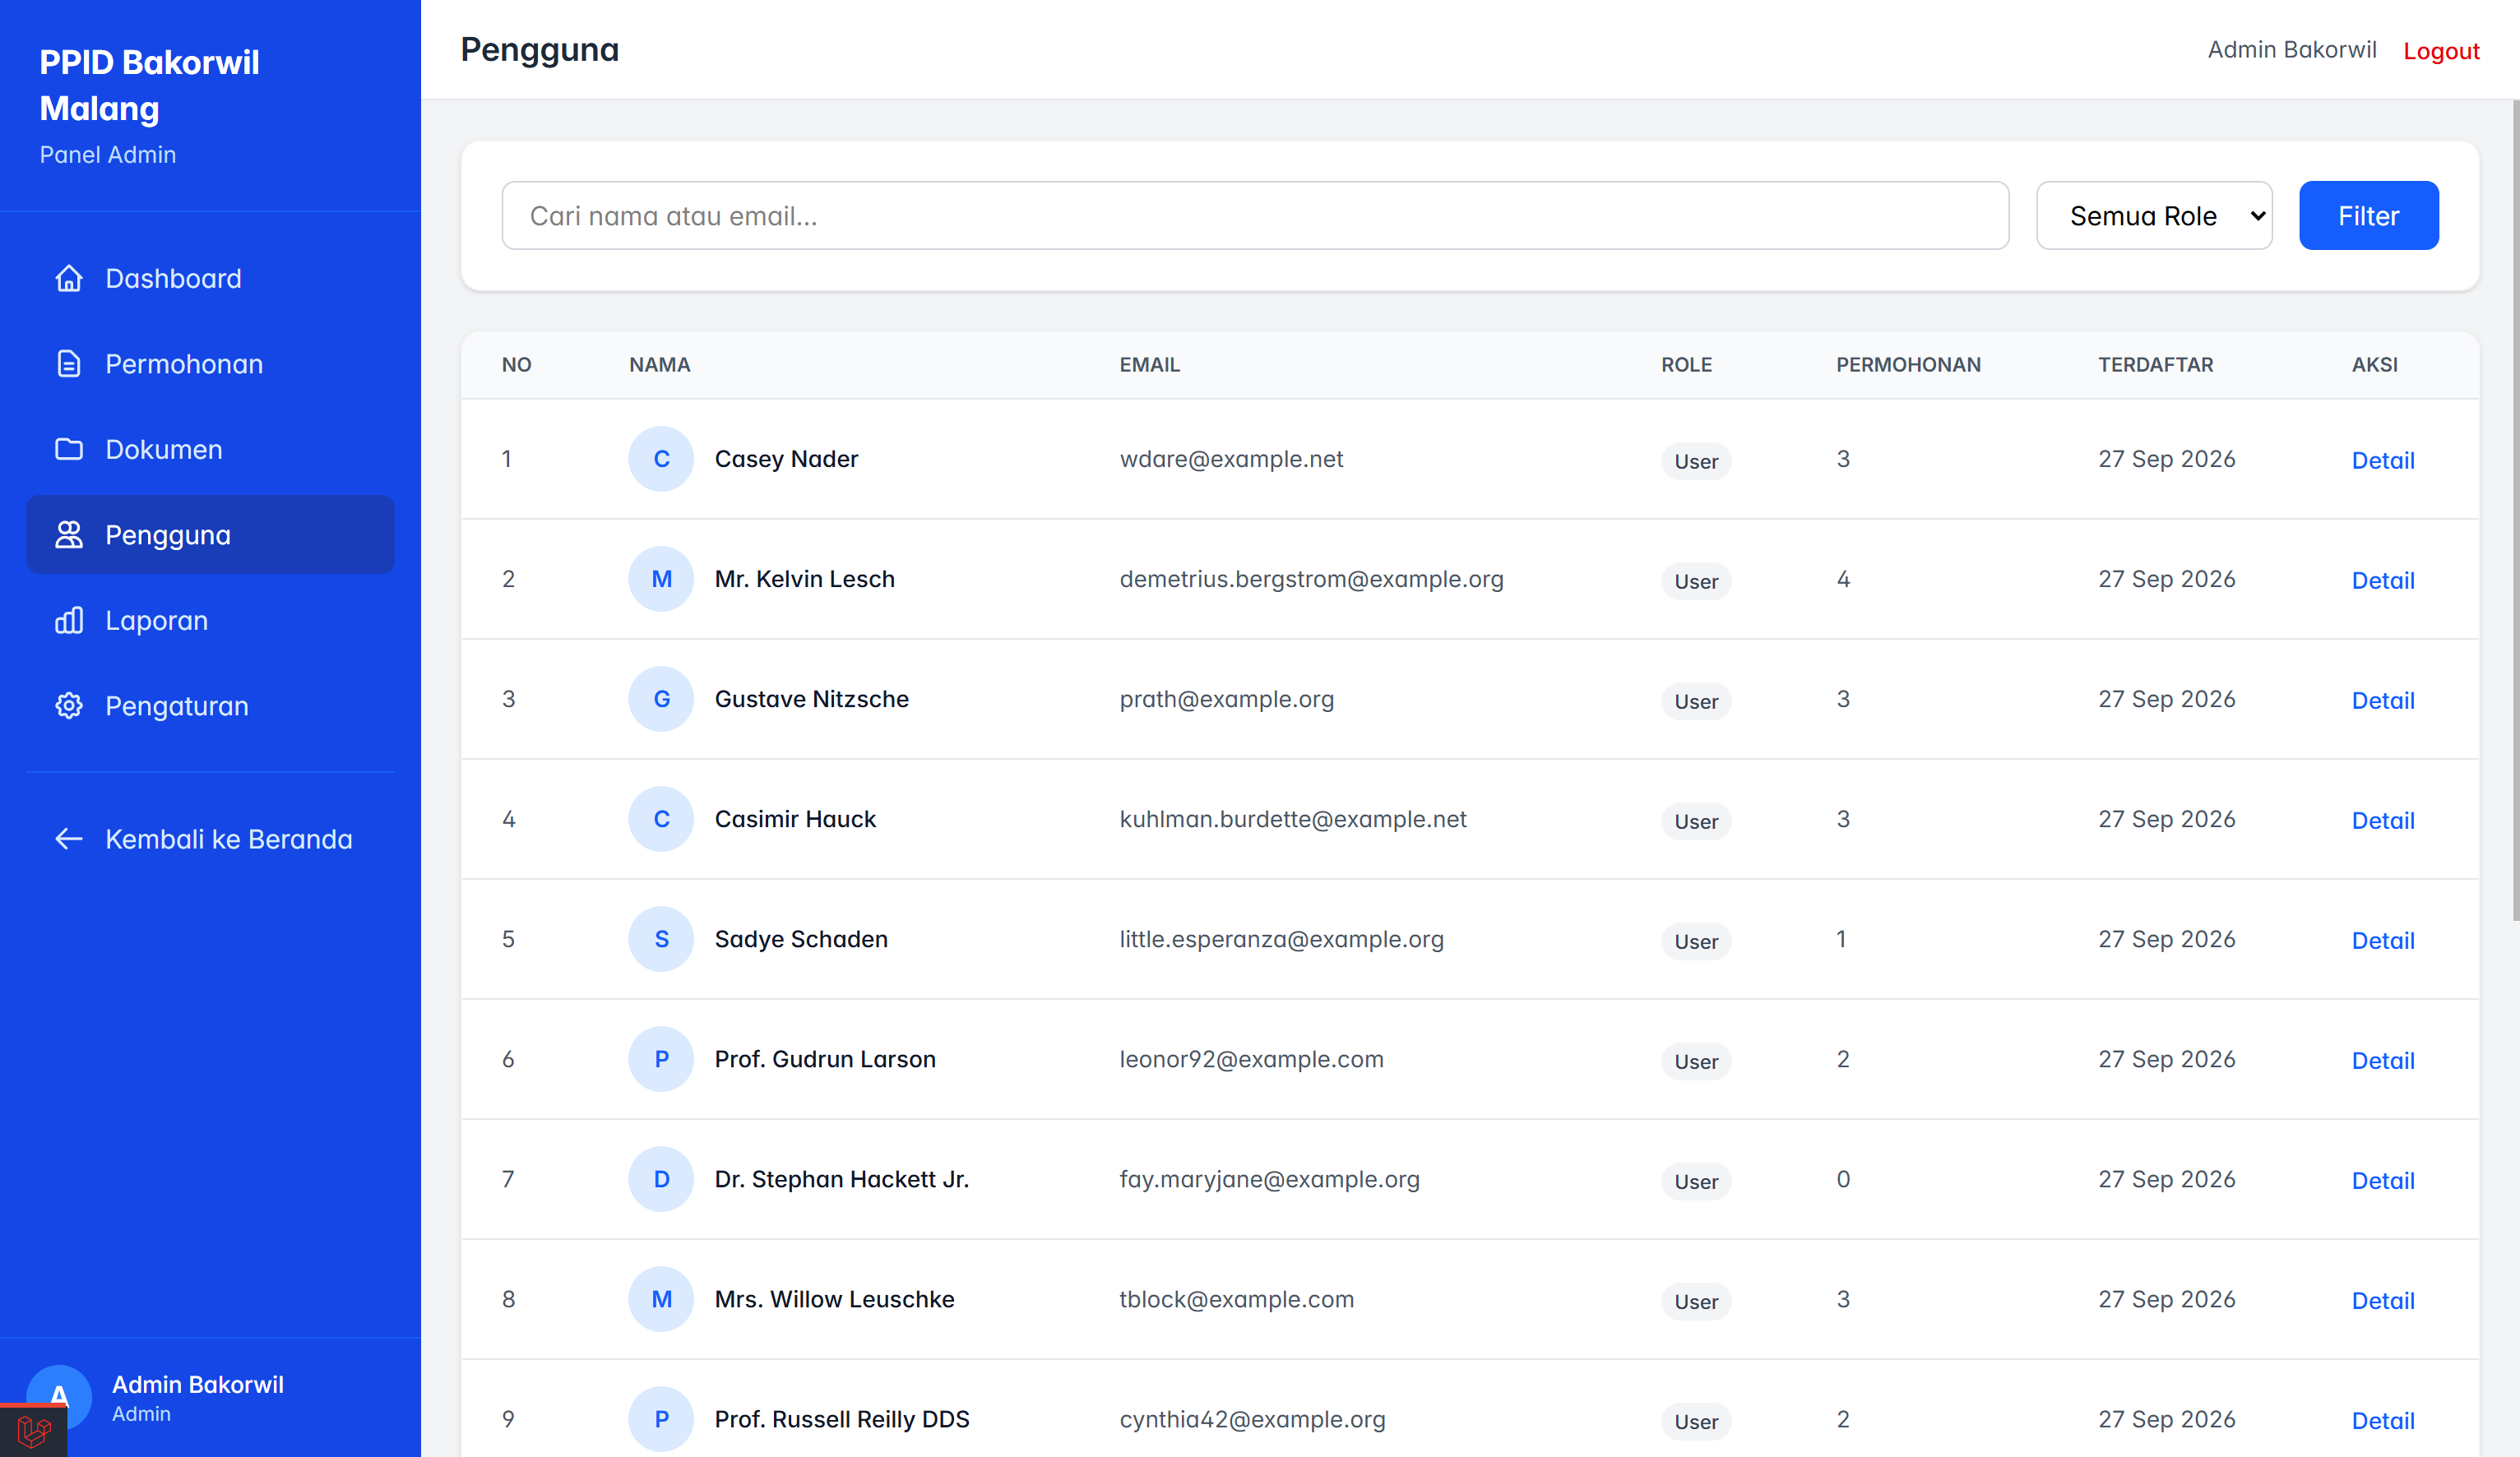Click the Filter button
Image resolution: width=2520 pixels, height=1457 pixels.
point(2368,216)
